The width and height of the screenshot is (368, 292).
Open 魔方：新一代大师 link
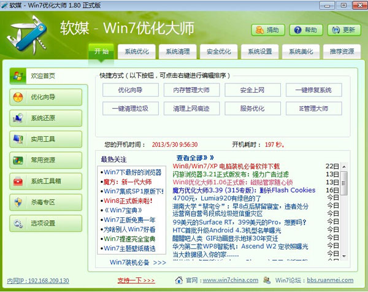point(128,182)
